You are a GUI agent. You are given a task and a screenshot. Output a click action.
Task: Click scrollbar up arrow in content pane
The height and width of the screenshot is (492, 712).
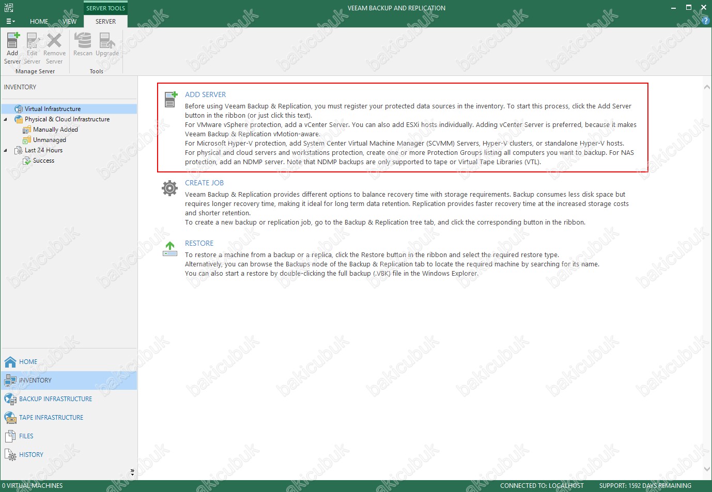(x=707, y=87)
